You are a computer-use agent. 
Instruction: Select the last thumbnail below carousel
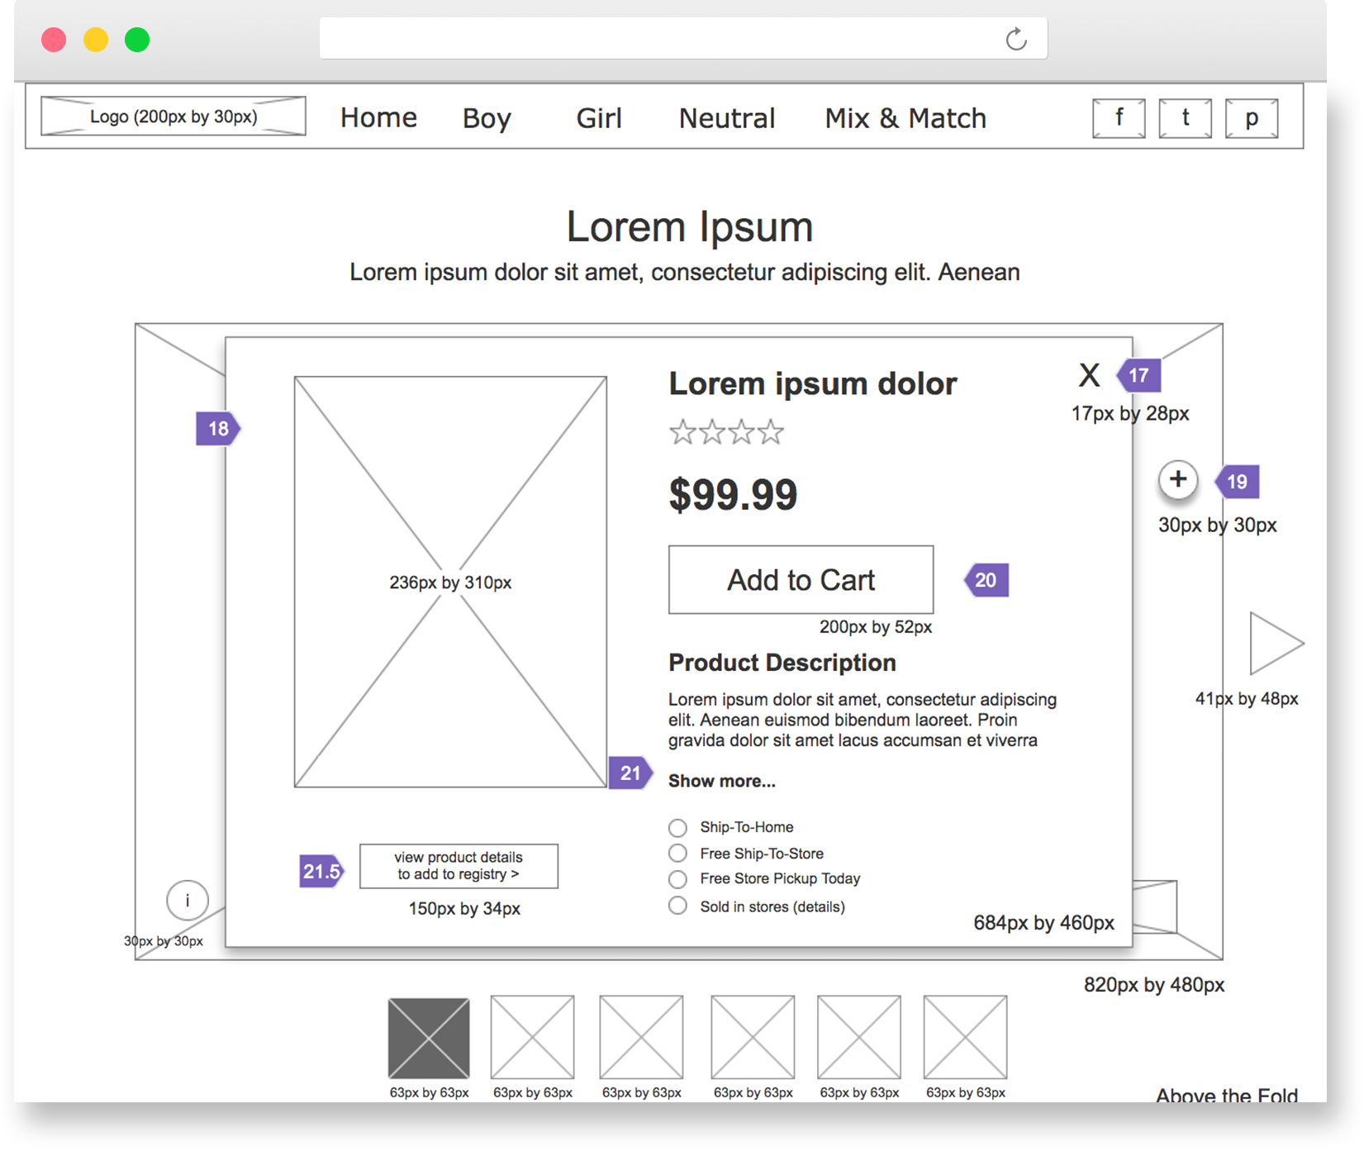coord(966,1038)
